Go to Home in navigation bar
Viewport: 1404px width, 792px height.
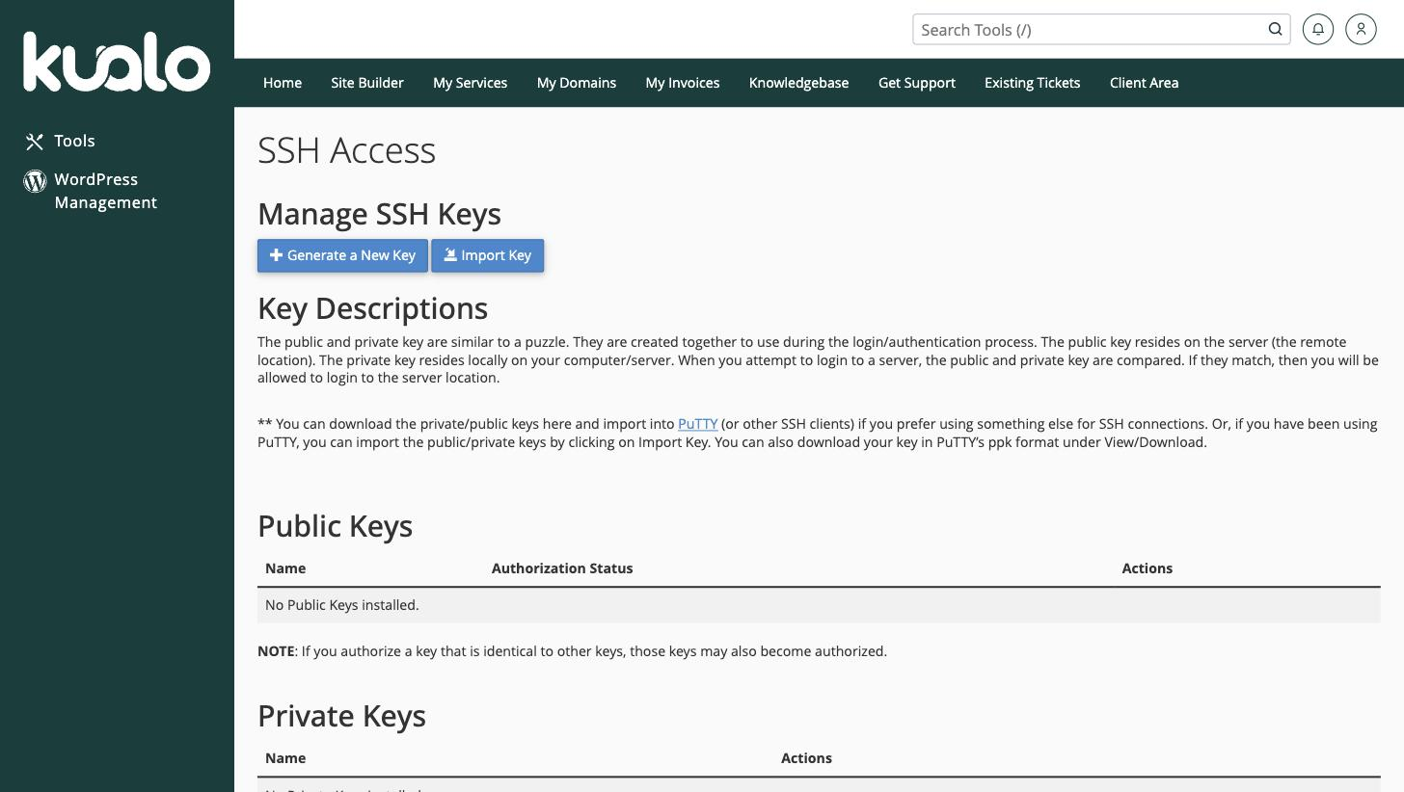[283, 83]
